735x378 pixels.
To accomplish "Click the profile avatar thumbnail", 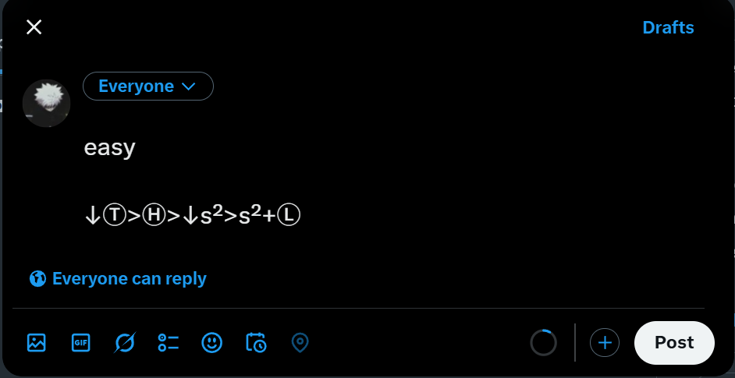I will click(x=46, y=103).
